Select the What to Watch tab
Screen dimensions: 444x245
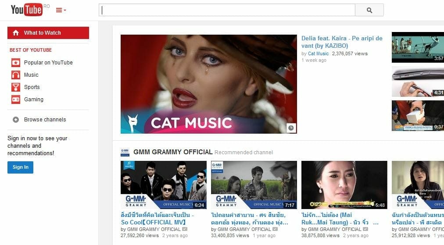(48, 33)
